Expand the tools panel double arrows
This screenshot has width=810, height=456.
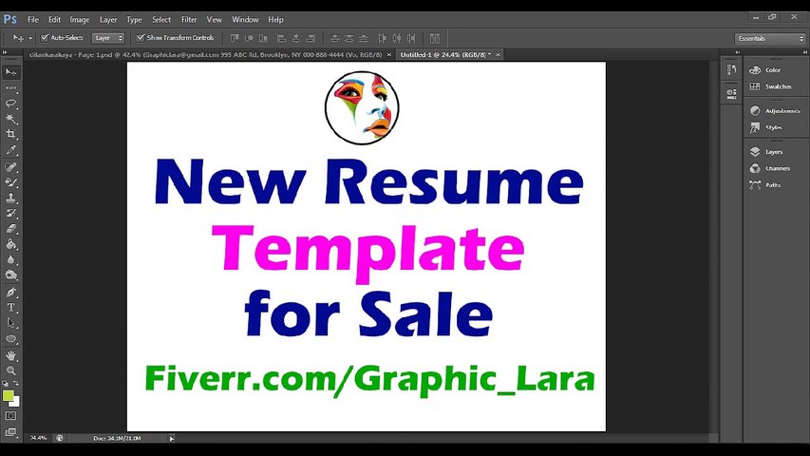click(5, 52)
